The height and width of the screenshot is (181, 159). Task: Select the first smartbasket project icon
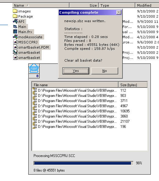pos(15,53)
